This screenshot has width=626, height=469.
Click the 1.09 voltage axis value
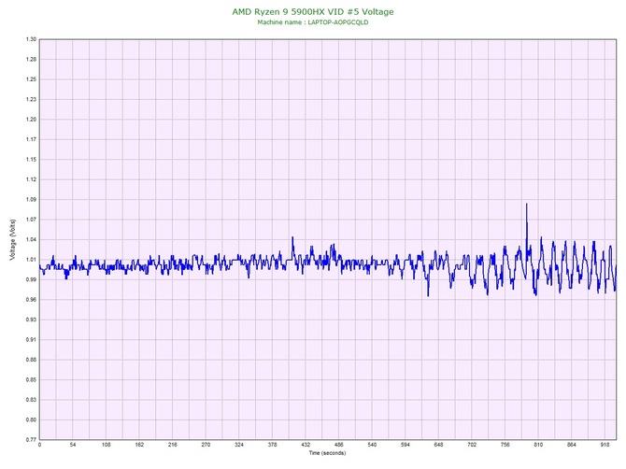click(x=31, y=200)
